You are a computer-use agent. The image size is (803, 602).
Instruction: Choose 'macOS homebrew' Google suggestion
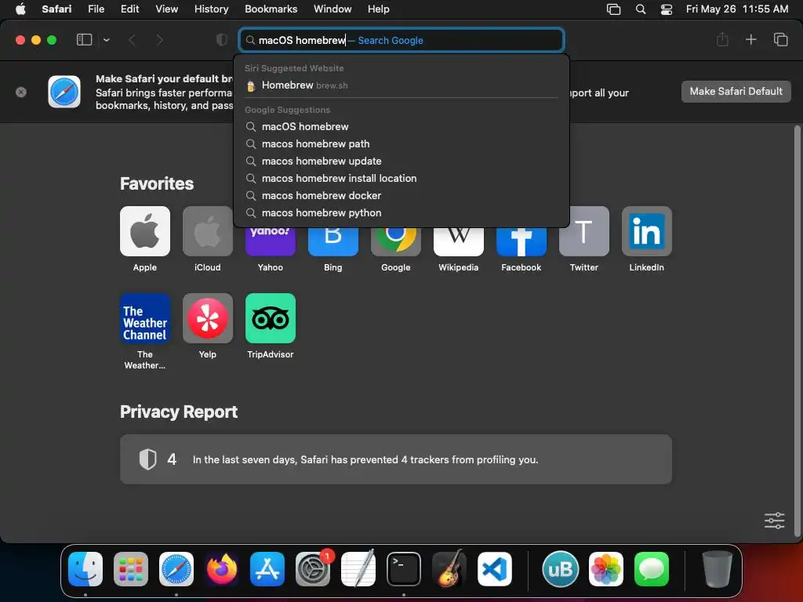401,126
